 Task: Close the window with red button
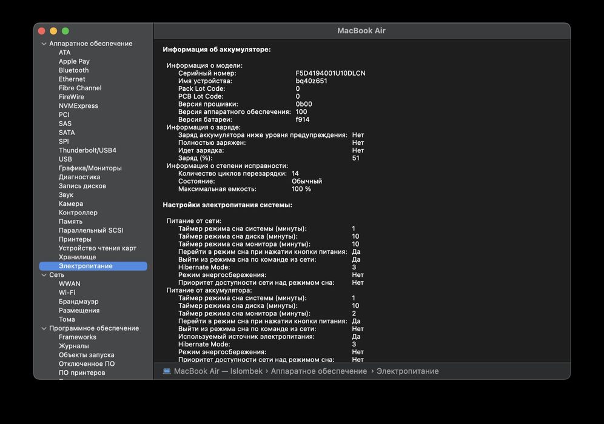(x=42, y=31)
